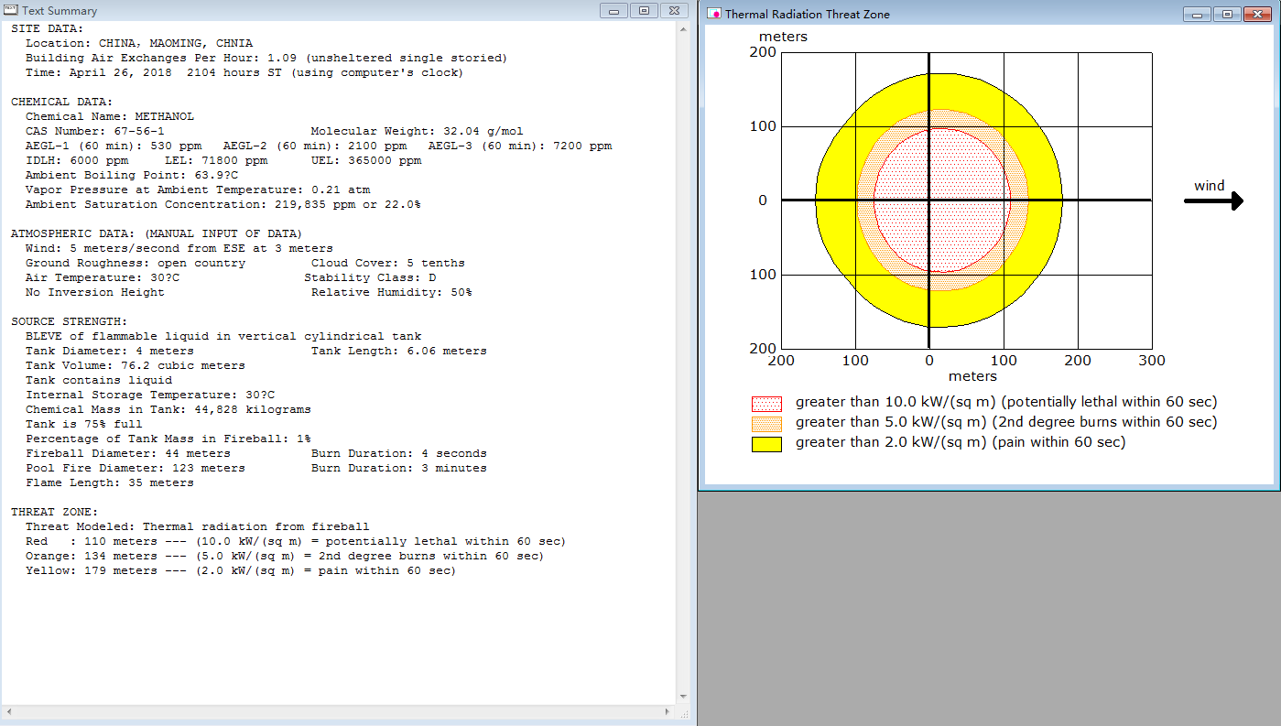1281x726 pixels.
Task: Click the 'SOURCE STRENGTH:' heading
Action: coord(70,321)
